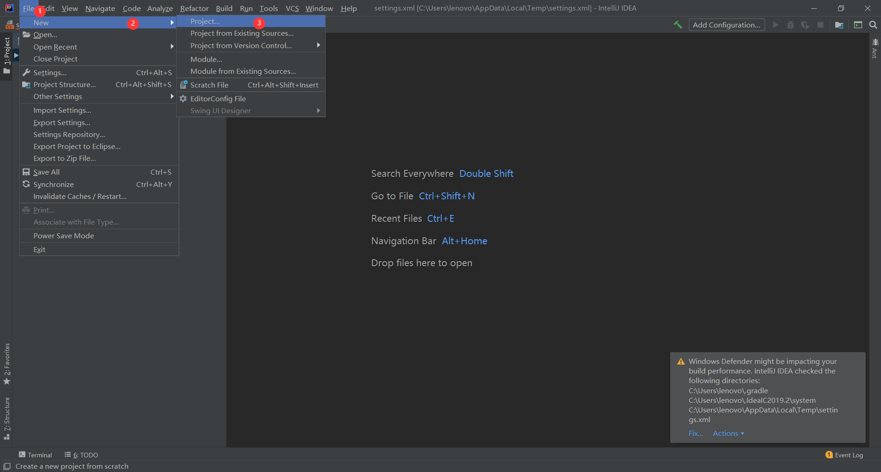Click Synchronize with the refresh icon
881x472 pixels.
coord(99,184)
